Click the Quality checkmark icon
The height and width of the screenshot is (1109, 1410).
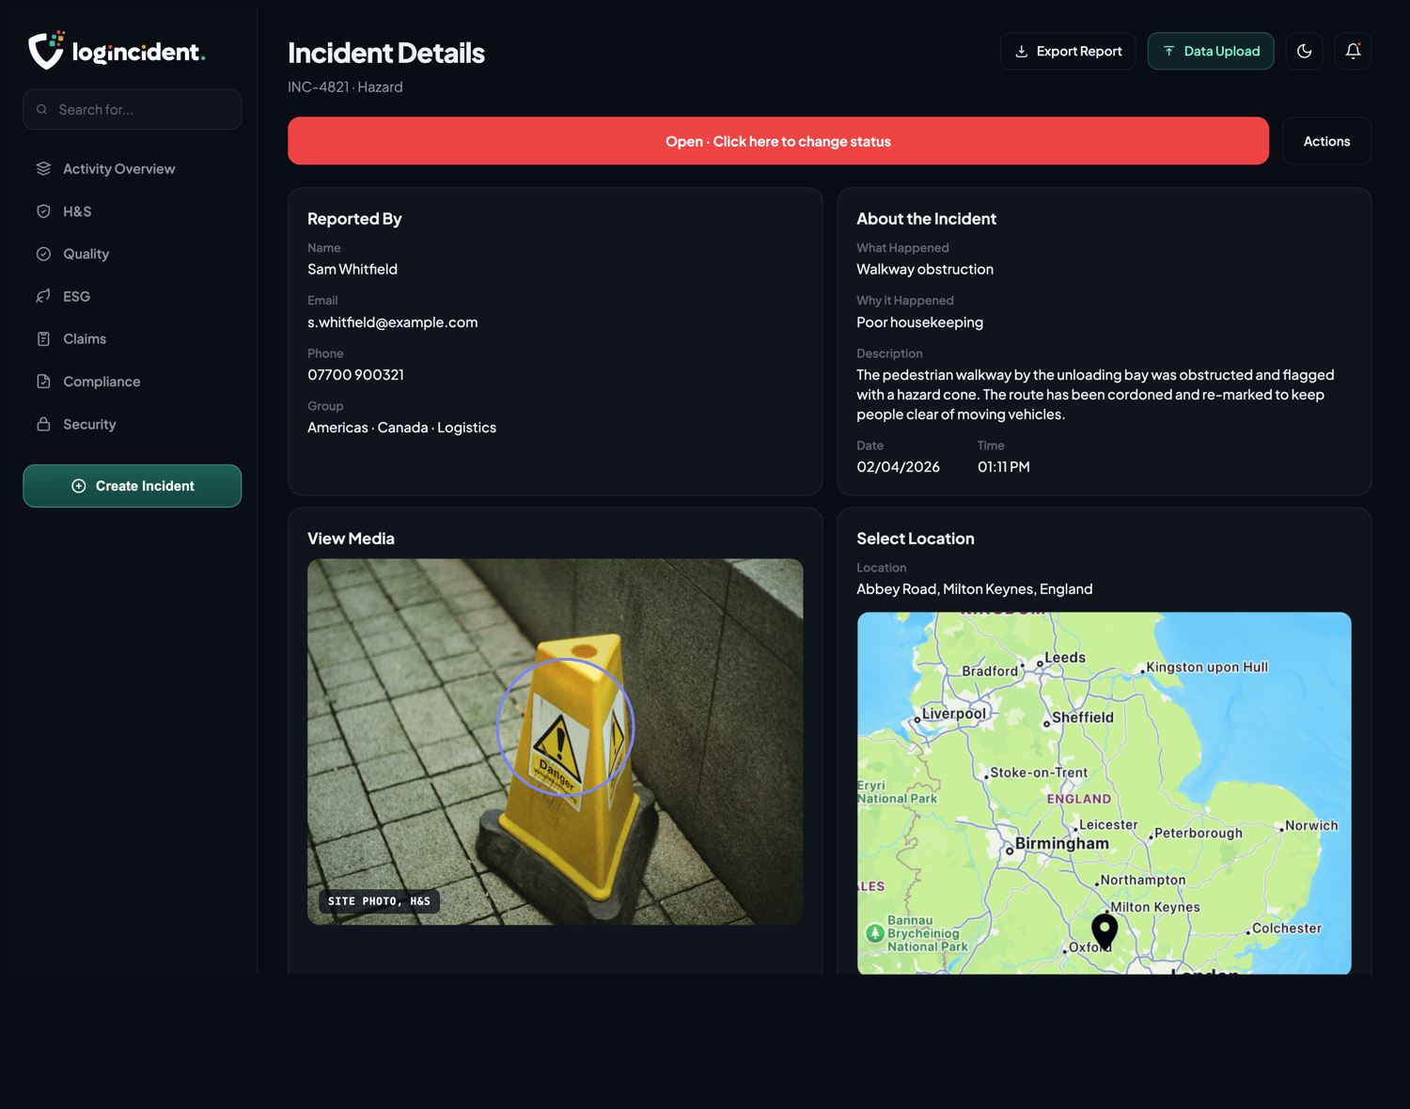pyautogui.click(x=43, y=254)
